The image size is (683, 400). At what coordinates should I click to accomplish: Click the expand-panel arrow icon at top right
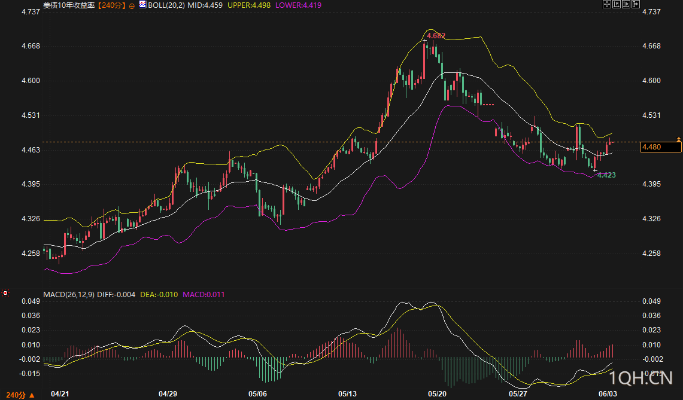(x=636, y=4)
